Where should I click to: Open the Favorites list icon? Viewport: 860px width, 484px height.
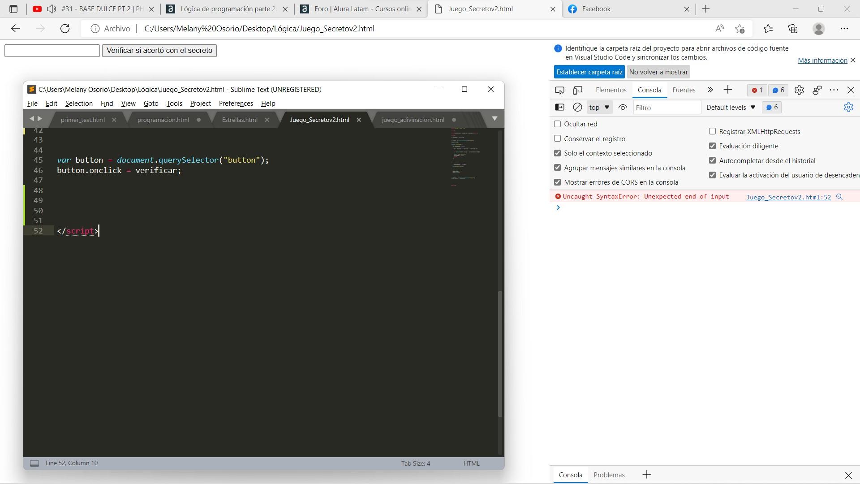(768, 29)
